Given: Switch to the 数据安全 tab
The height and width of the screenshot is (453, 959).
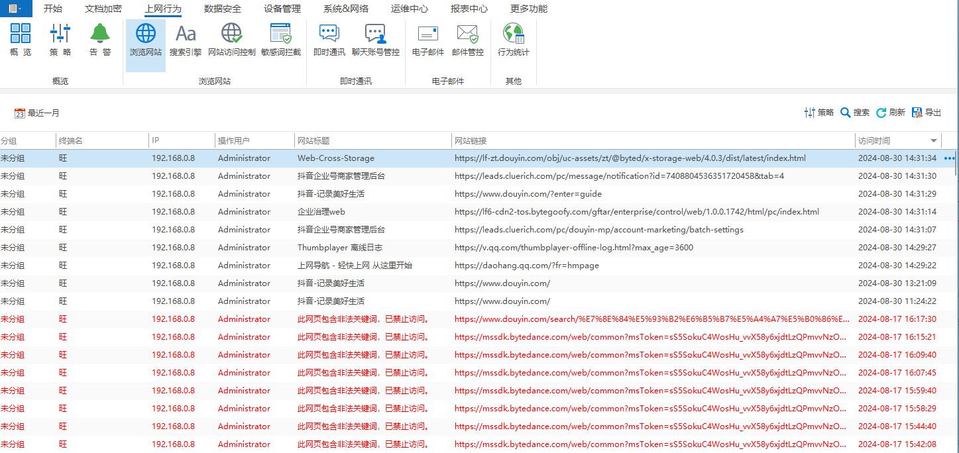Looking at the screenshot, I should click(x=223, y=9).
